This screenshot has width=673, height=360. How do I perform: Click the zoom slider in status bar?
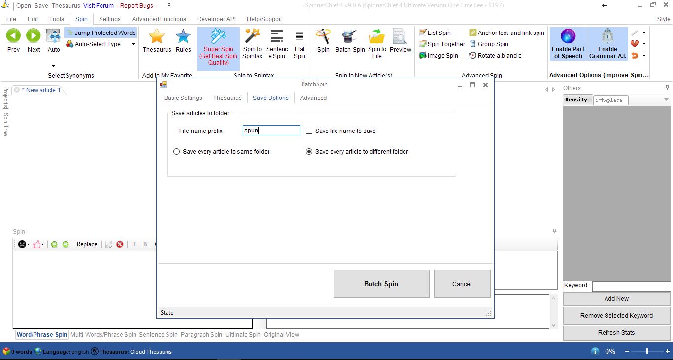(x=647, y=351)
